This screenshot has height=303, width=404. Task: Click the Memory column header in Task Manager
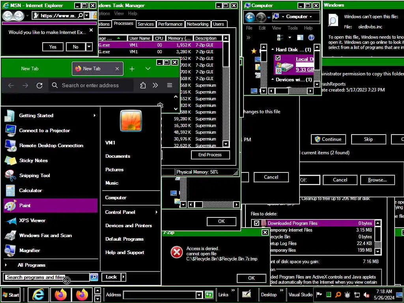click(180, 38)
